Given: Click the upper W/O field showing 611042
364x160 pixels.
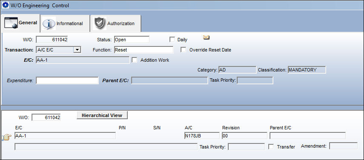Looking at the screenshot, I should coord(52,40).
